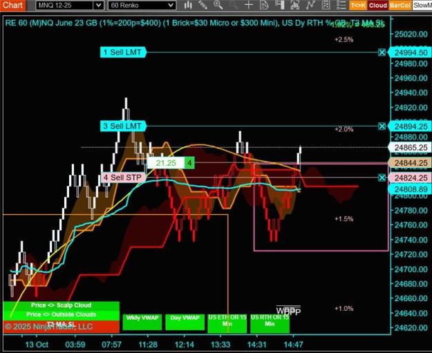The image size is (432, 353).
Task: Click the 24844.25 entry price marker
Action: click(410, 163)
